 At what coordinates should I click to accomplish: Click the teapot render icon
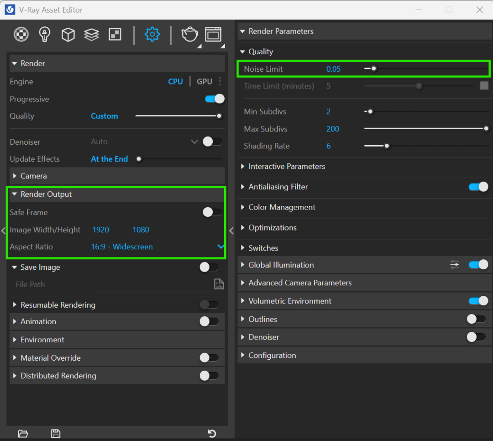point(189,34)
